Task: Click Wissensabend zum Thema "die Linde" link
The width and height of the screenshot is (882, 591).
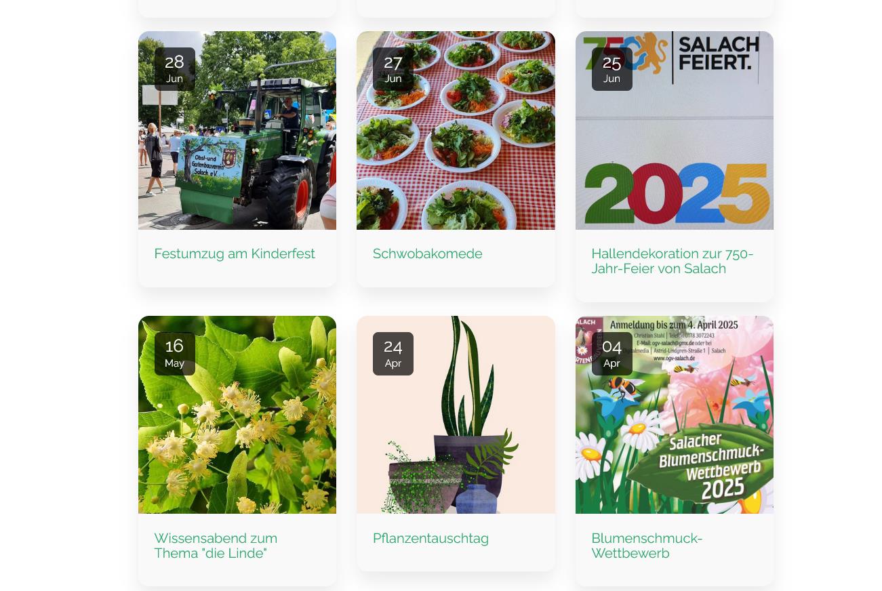Action: [x=216, y=546]
